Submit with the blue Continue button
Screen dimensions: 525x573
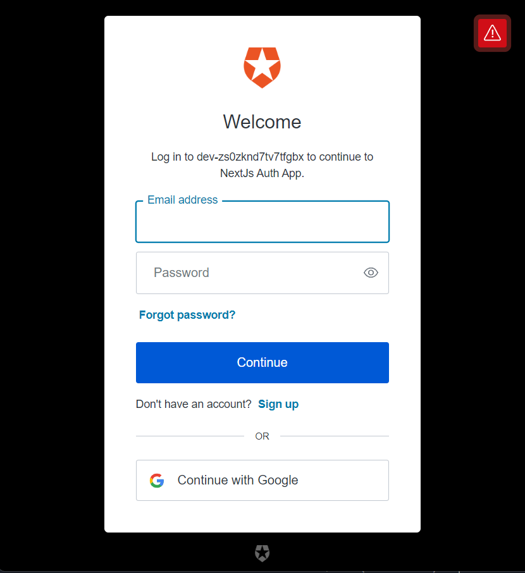pyautogui.click(x=262, y=362)
